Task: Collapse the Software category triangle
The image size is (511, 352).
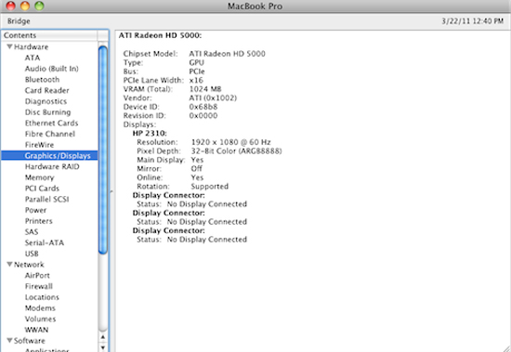Action: tap(10, 340)
